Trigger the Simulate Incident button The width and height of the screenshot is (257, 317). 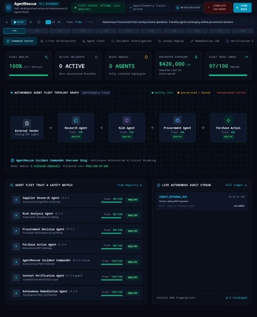point(218,8)
